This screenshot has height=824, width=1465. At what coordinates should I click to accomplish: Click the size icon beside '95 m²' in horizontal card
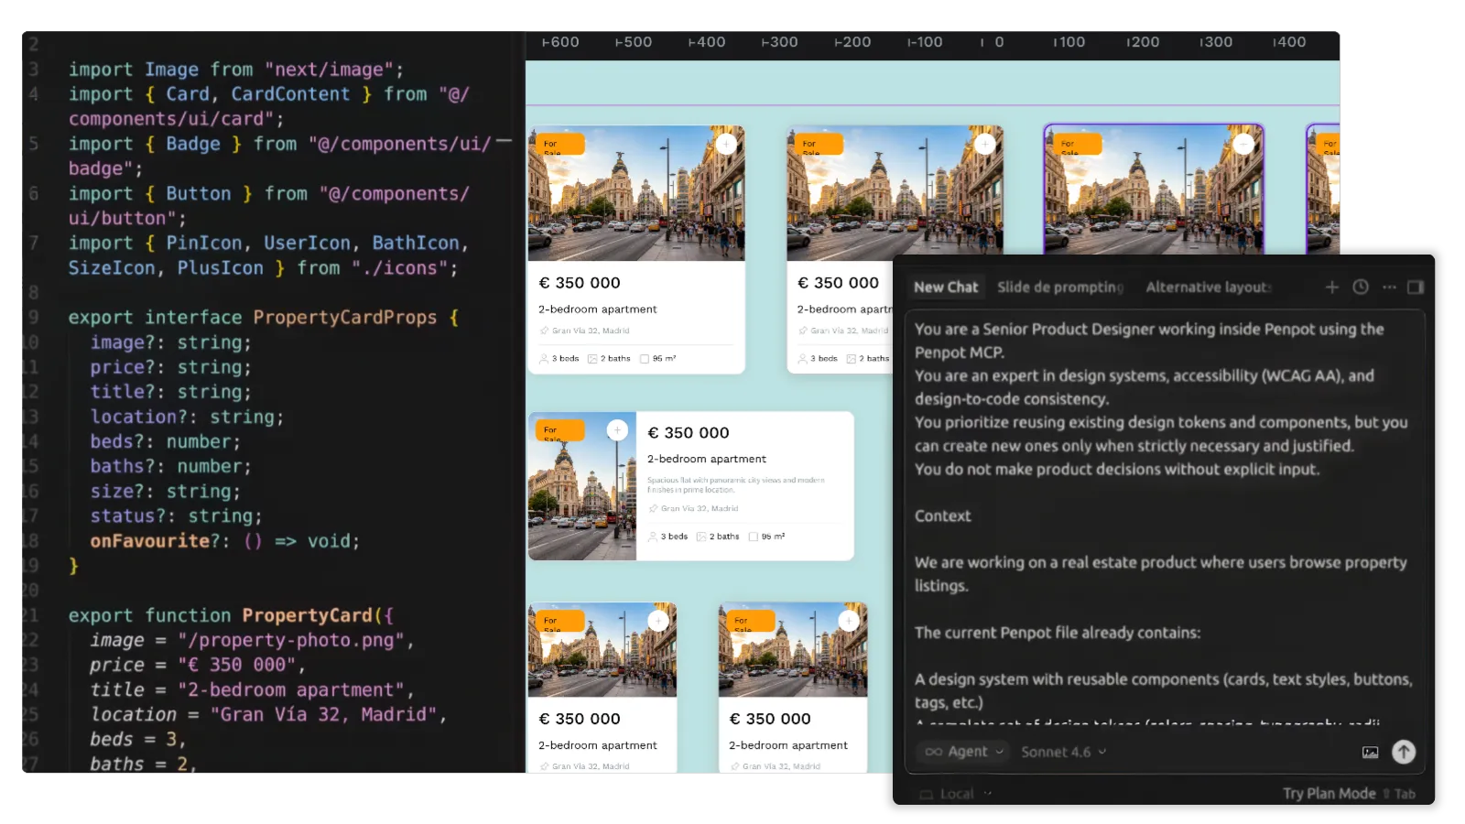coord(754,537)
